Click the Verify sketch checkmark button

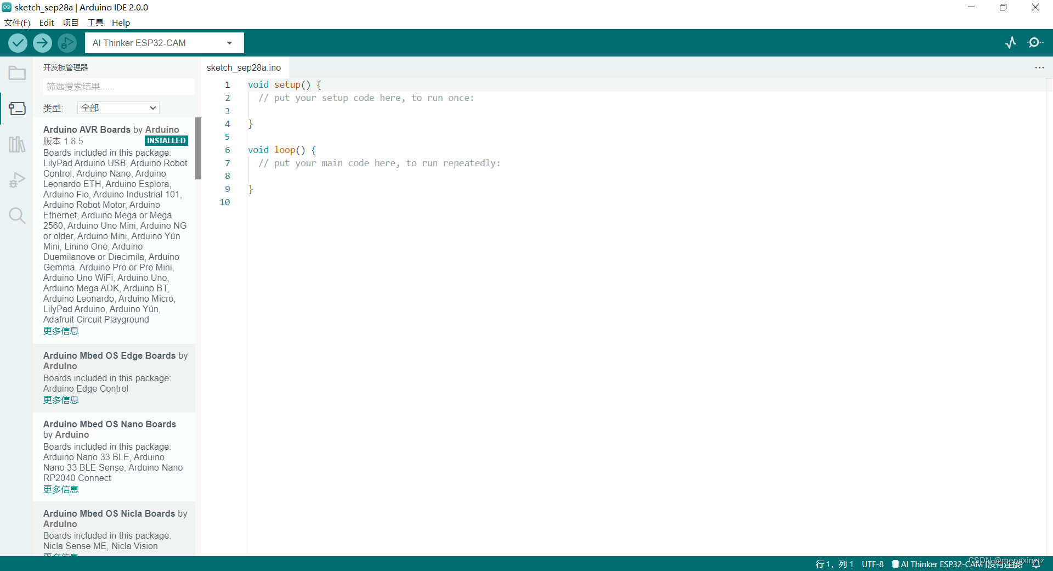[x=18, y=43]
